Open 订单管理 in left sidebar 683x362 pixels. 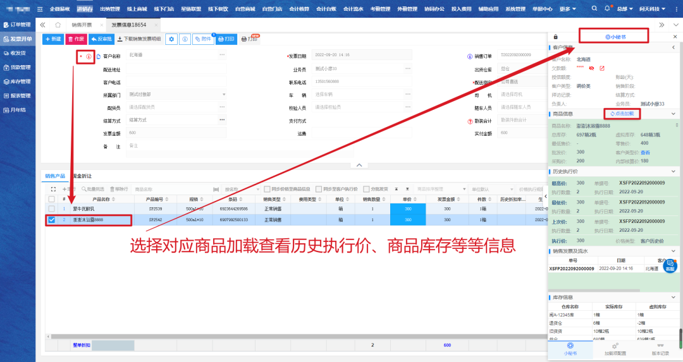(17, 25)
